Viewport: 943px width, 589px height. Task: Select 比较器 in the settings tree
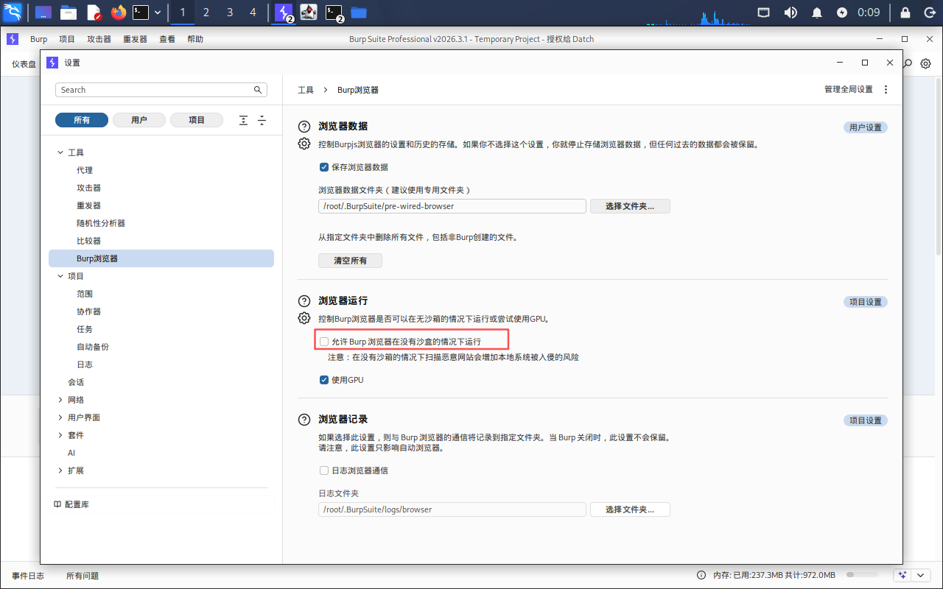(89, 241)
